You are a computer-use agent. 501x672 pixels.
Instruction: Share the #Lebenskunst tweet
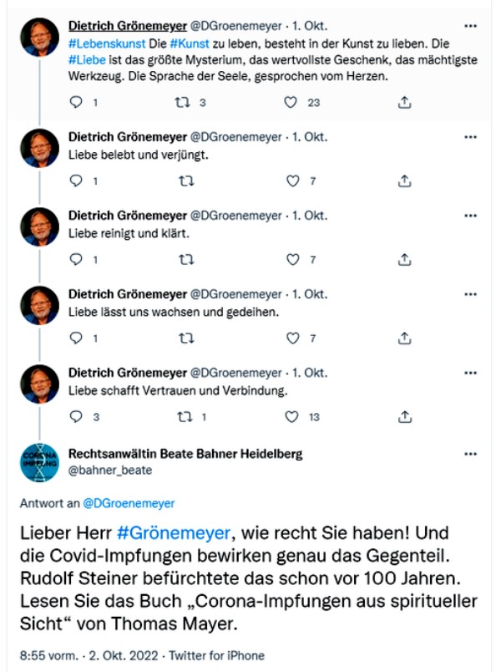pos(404,103)
